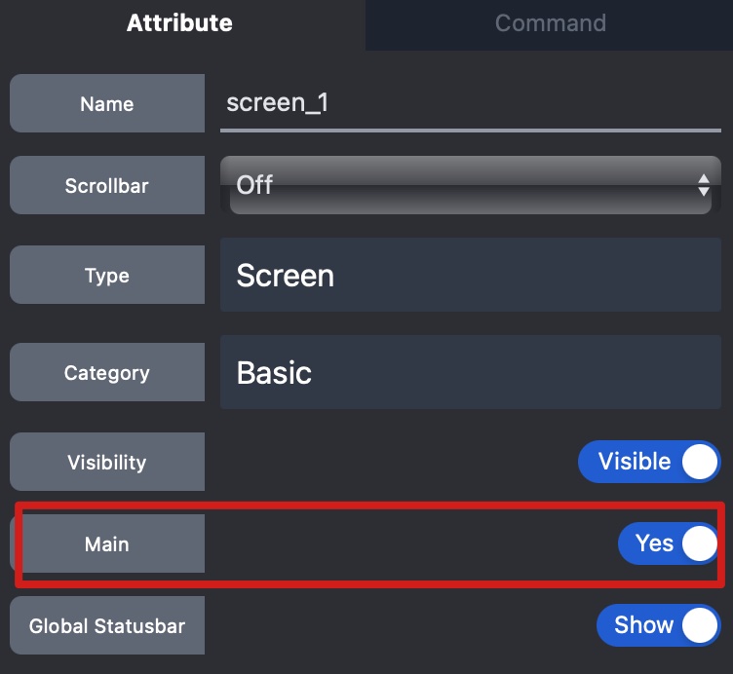Toggle the Global Statusbar Show switch
The height and width of the screenshot is (674, 733).
(659, 625)
